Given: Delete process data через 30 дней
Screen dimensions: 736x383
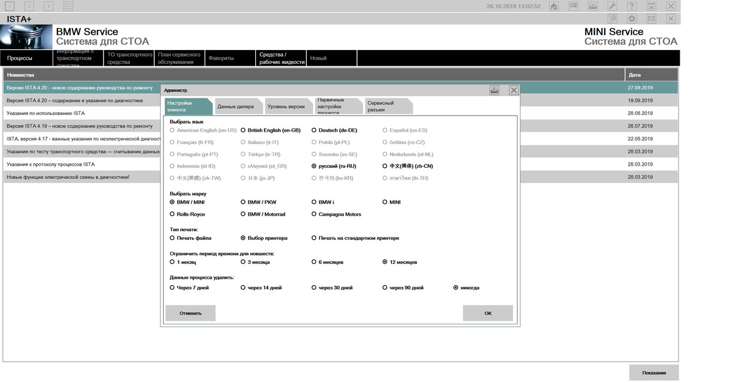Looking at the screenshot, I should pyautogui.click(x=332, y=288).
